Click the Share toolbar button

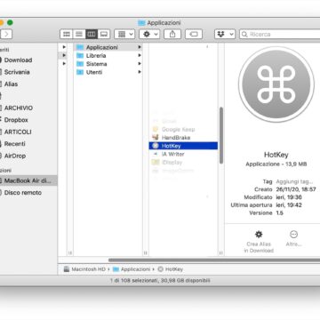[x=172, y=34]
